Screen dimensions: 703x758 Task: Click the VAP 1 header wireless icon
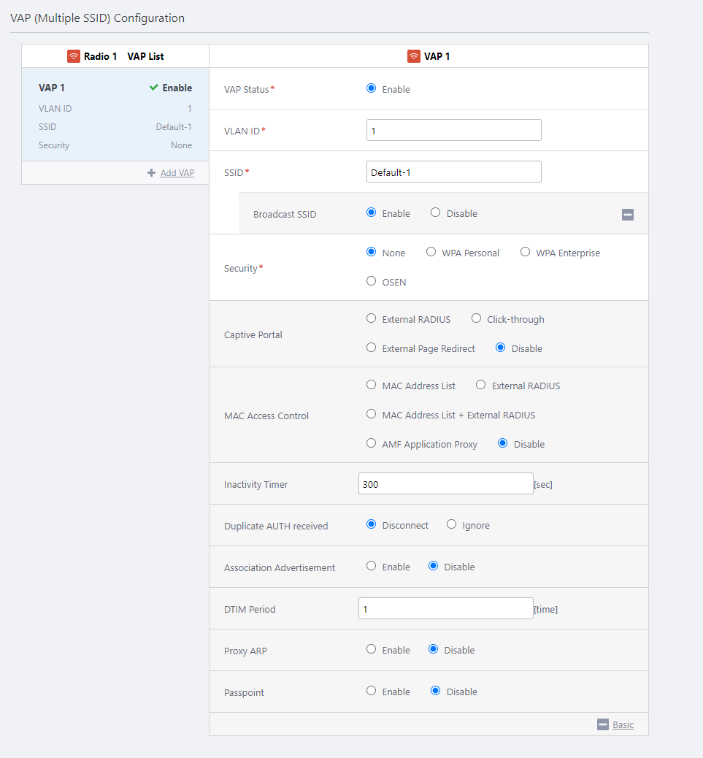tap(414, 56)
